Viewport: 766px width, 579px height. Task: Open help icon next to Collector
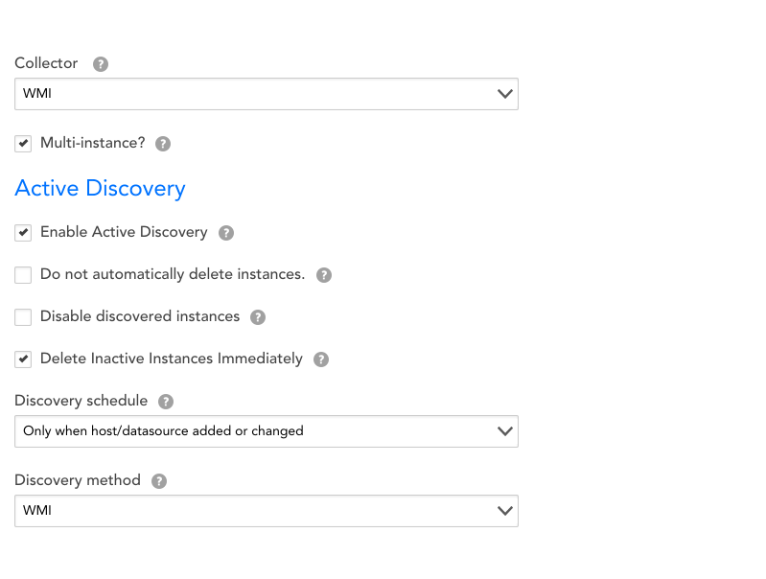coord(101,64)
